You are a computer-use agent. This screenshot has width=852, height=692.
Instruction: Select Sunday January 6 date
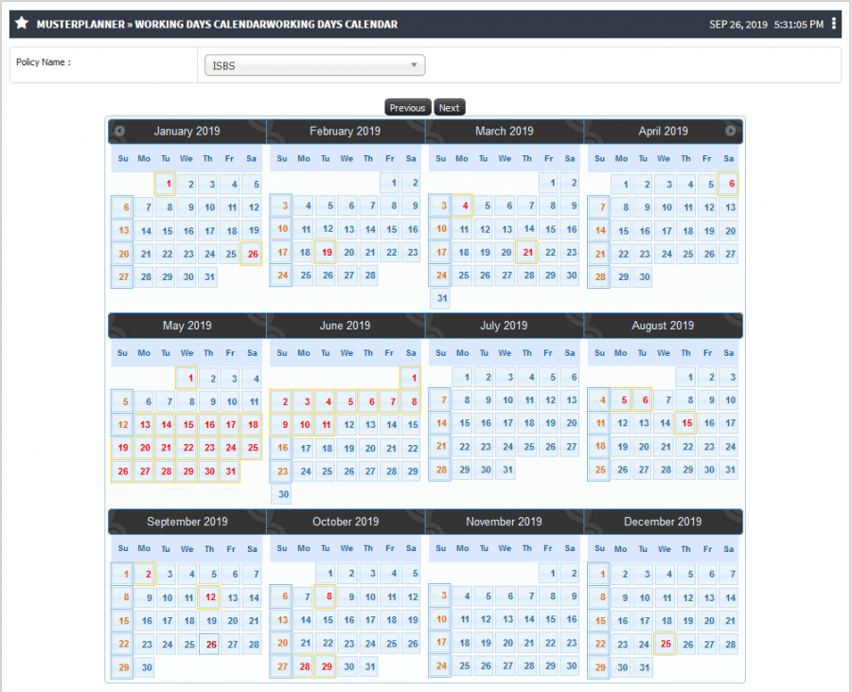[x=122, y=207]
